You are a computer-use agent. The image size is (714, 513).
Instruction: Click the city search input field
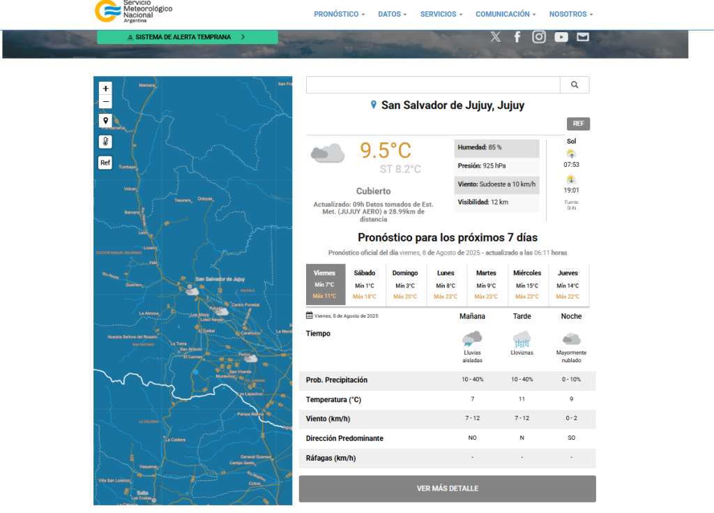(x=432, y=84)
